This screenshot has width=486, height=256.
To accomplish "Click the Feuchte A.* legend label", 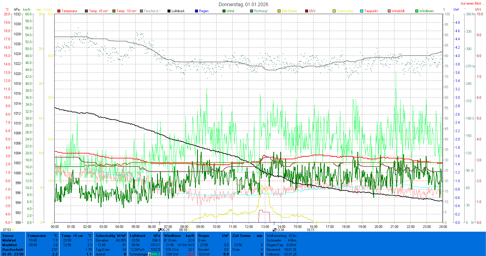I will tap(152, 11).
